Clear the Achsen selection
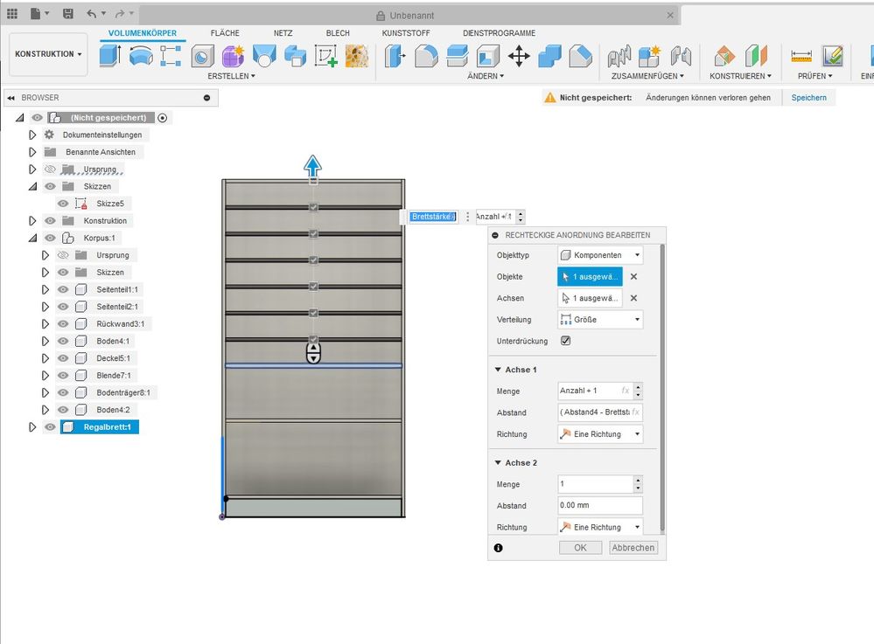The height and width of the screenshot is (644, 874). point(633,298)
